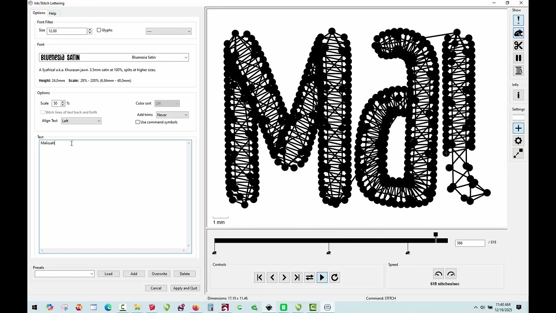The width and height of the screenshot is (556, 313).
Task: Click the blank color field under Settings
Action: [518, 117]
